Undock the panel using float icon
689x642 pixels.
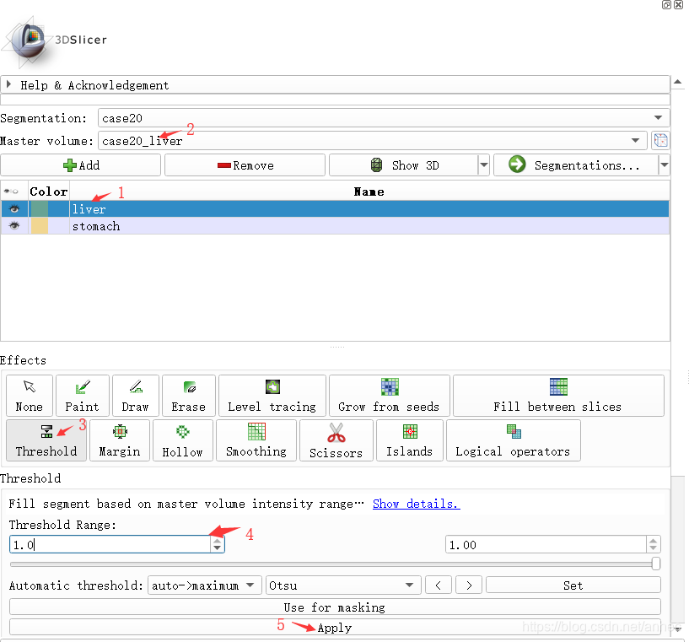(666, 5)
